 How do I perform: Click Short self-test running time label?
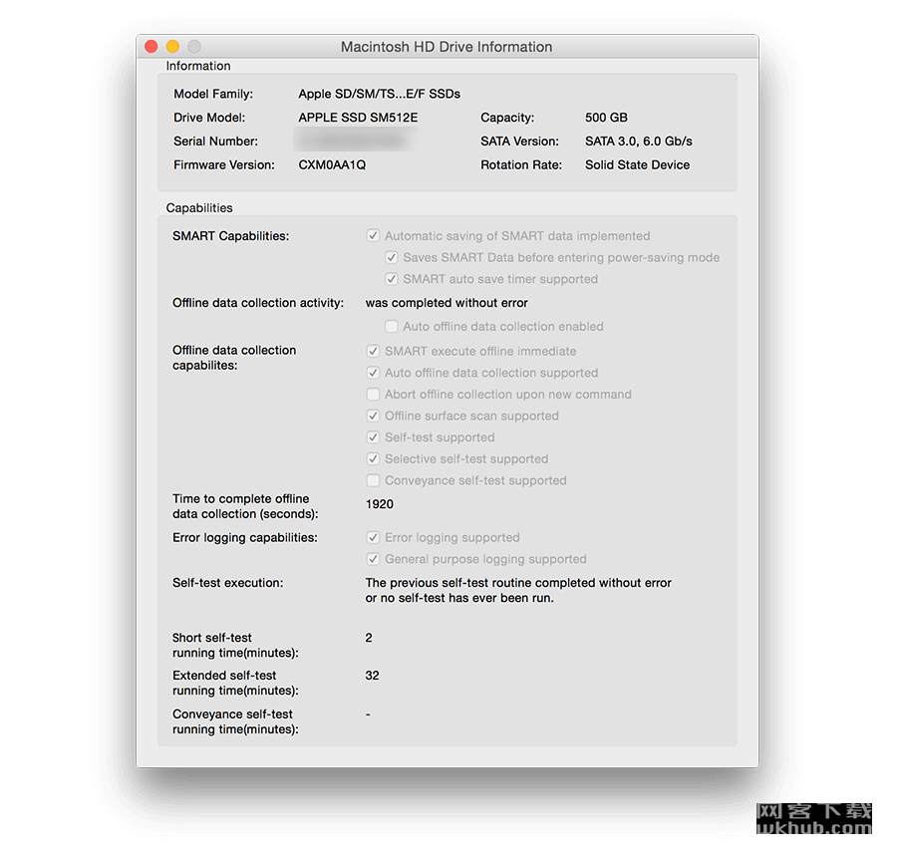click(x=235, y=645)
